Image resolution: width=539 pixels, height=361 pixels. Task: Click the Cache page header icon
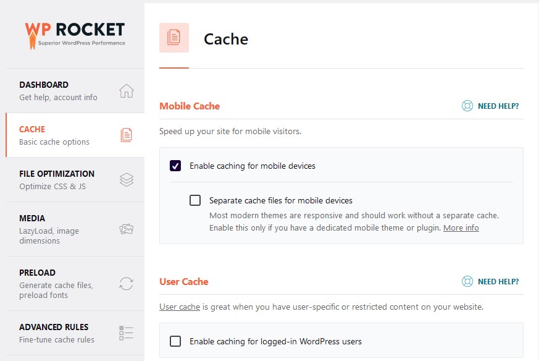[x=174, y=38]
